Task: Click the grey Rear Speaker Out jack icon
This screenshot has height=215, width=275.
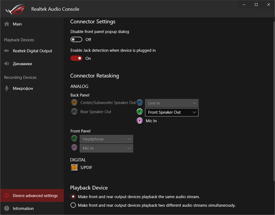Action: click(x=74, y=112)
